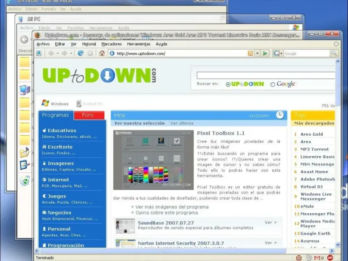Select the Ver últimos tab
The height and width of the screenshot is (261, 348).
pos(182,123)
